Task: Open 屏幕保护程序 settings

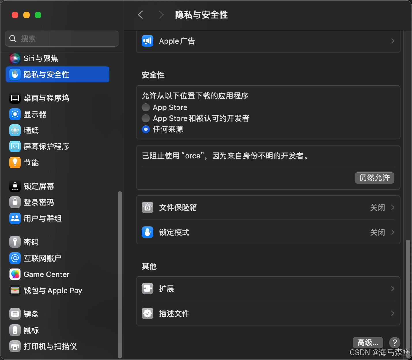Action: 46,146
